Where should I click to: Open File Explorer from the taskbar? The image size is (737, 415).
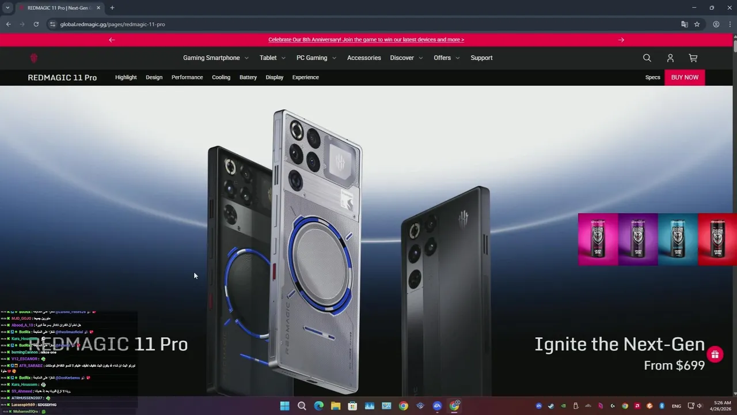tap(336, 406)
